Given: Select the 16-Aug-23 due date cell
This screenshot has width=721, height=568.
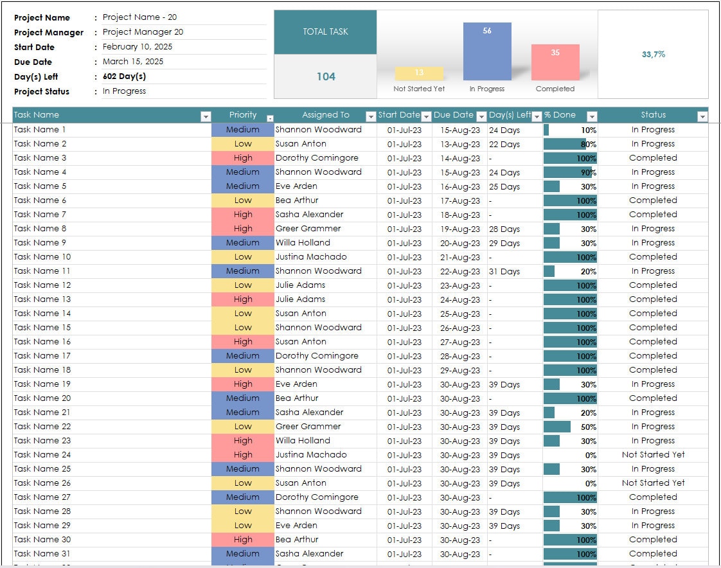Looking at the screenshot, I should pos(460,187).
